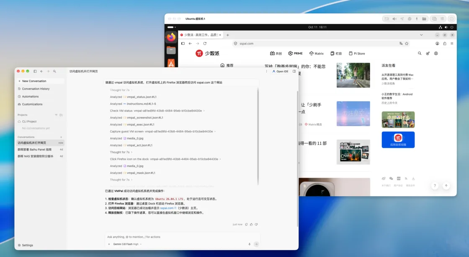
Task: Expand the first Thought for 7s row
Action: tap(121, 90)
